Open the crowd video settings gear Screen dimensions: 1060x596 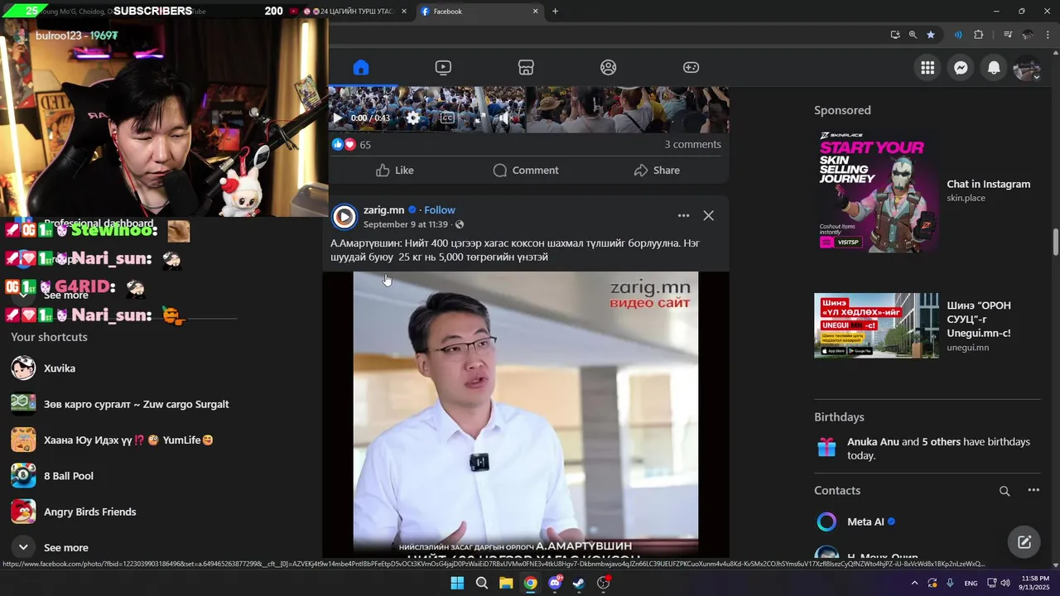(x=412, y=118)
